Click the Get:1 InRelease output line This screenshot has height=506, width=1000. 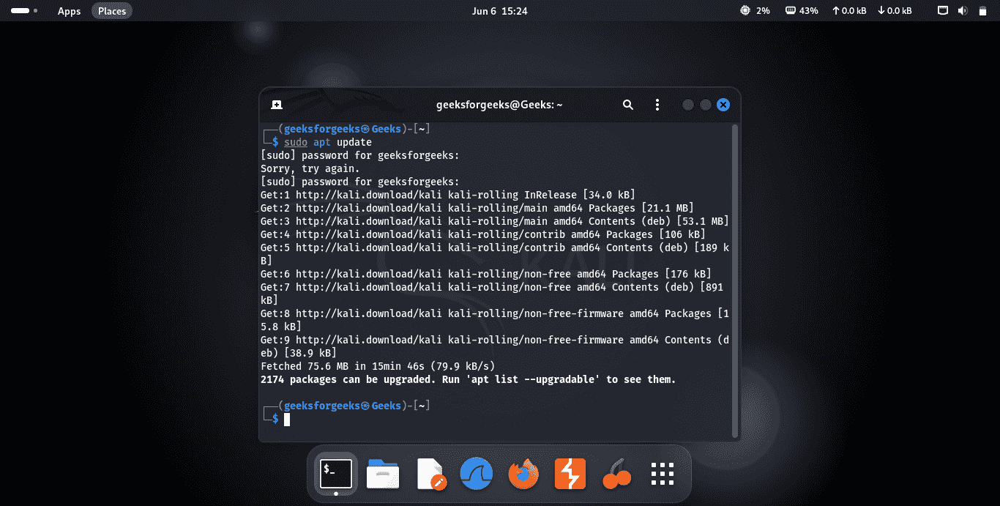click(448, 195)
